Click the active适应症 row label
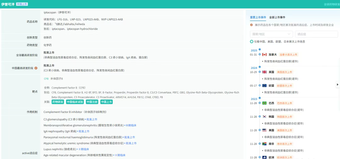Image resolution: width=340 pixels, height=159 pixels. 30,153
